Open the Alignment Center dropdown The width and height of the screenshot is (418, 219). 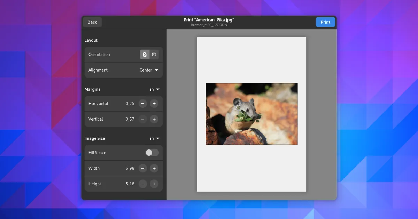coord(149,70)
